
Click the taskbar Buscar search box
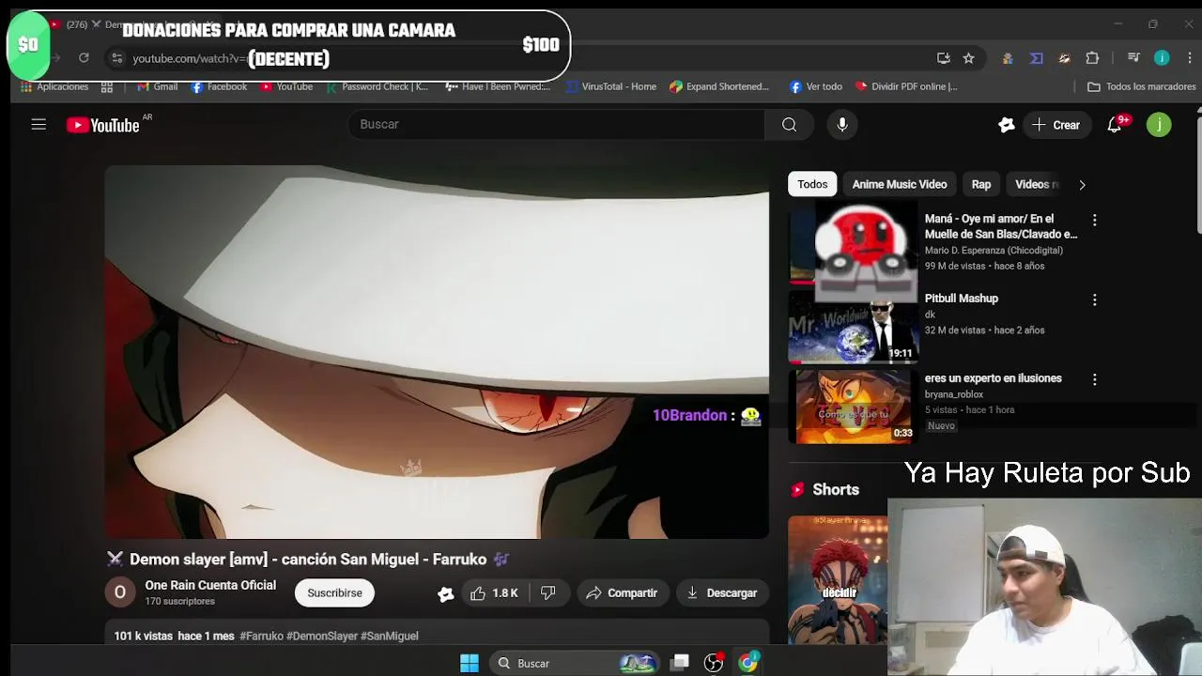[x=573, y=663]
